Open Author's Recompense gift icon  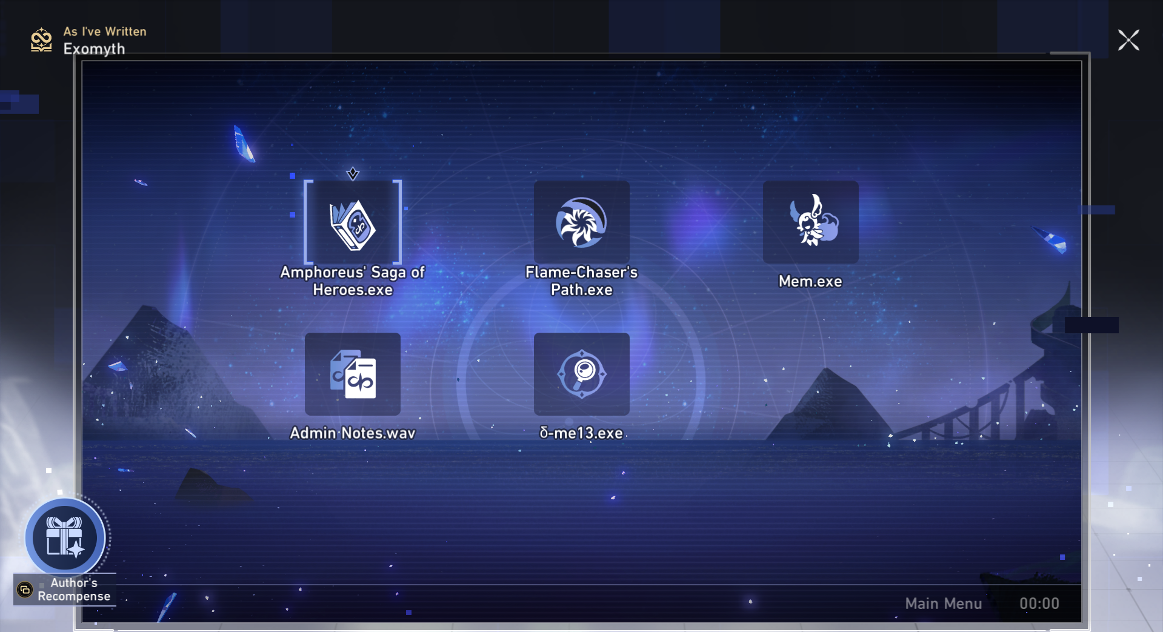coord(65,537)
